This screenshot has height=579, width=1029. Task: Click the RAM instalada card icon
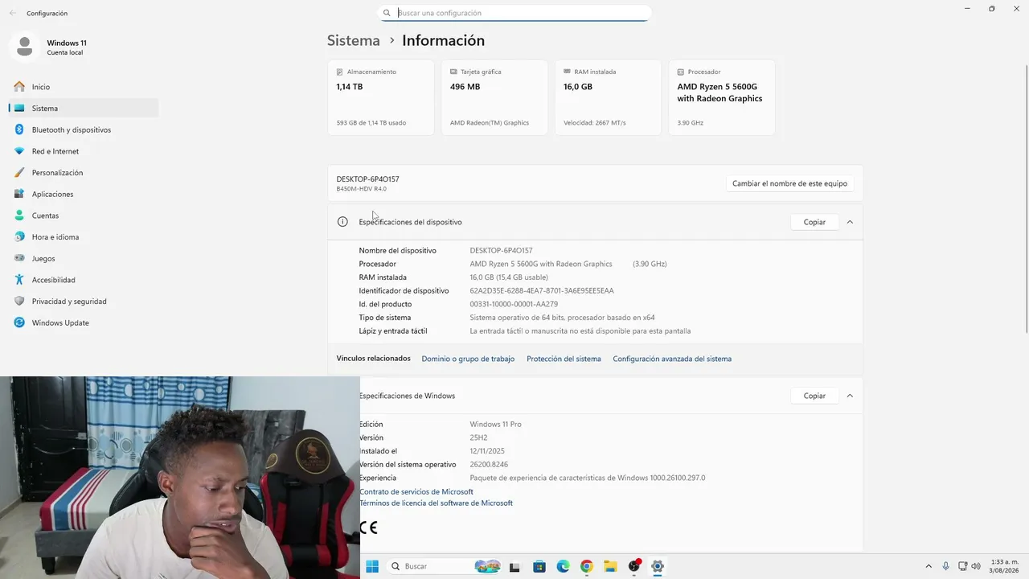[568, 72]
